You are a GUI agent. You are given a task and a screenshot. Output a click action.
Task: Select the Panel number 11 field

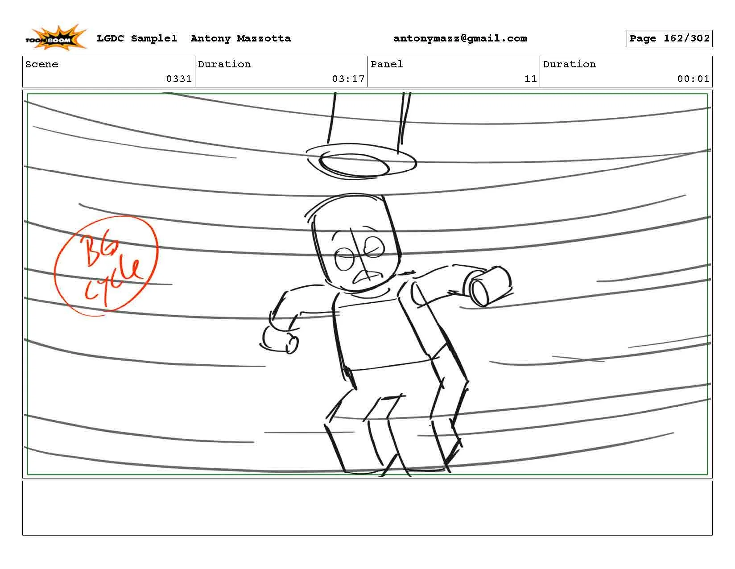tap(454, 71)
